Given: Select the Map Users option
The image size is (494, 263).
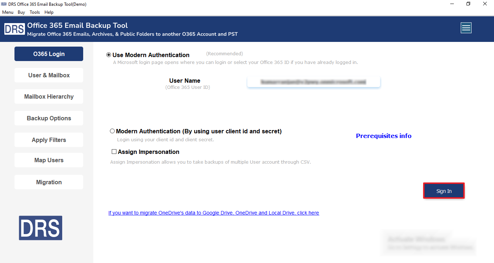Looking at the screenshot, I should (48, 160).
